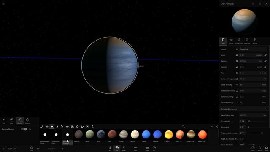Viewport: 270px width, 152px height.
Task: Search the add-object library
Action: pos(184,127)
